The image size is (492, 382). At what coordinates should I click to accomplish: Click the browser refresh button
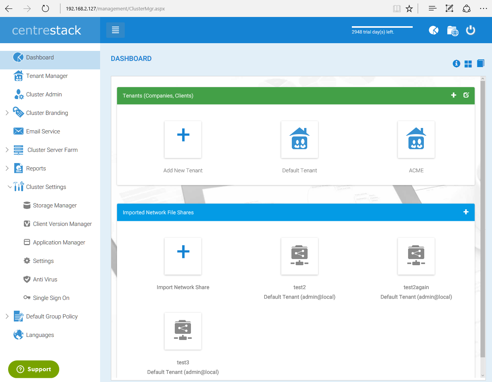pyautogui.click(x=45, y=8)
